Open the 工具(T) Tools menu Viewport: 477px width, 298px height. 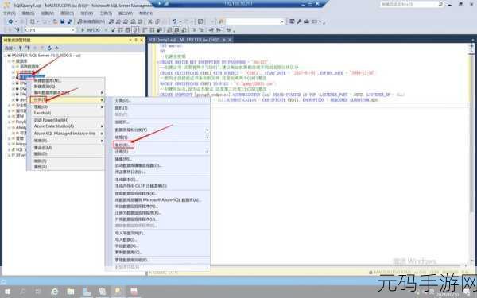tap(106, 13)
